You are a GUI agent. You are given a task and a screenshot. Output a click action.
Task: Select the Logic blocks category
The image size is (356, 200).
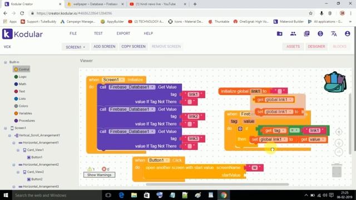(x=21, y=77)
